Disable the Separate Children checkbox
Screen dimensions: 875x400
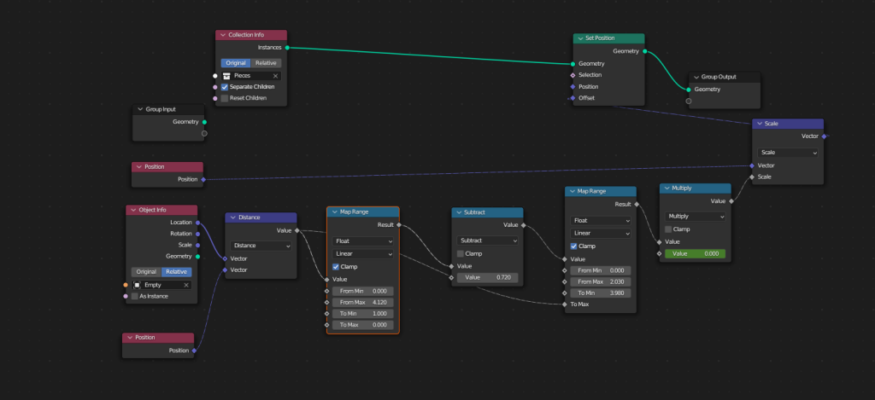[x=225, y=87]
